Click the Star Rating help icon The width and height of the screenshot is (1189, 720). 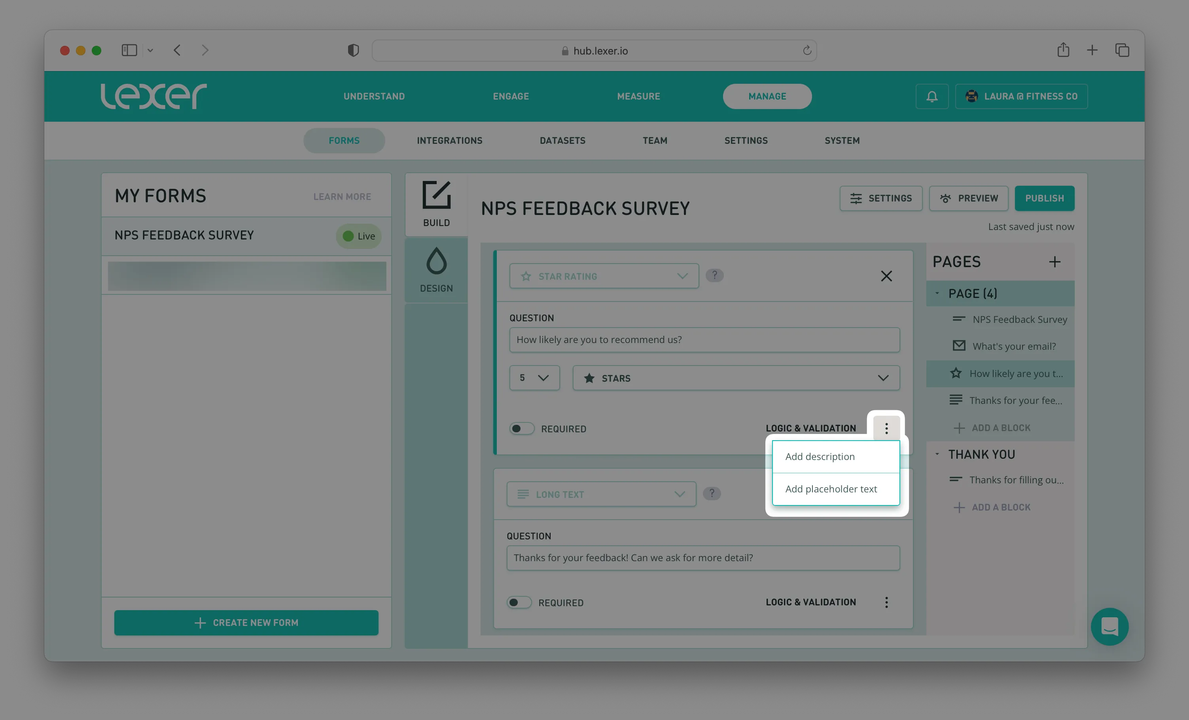click(x=715, y=275)
